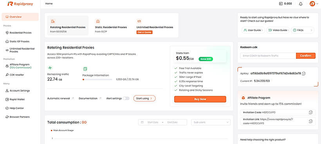Copy the Invitation Code
The height and width of the screenshot is (144, 321).
(310, 112)
